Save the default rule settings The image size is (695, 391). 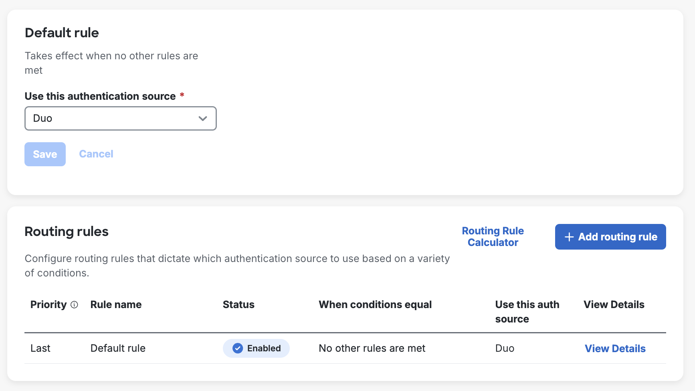[45, 154]
